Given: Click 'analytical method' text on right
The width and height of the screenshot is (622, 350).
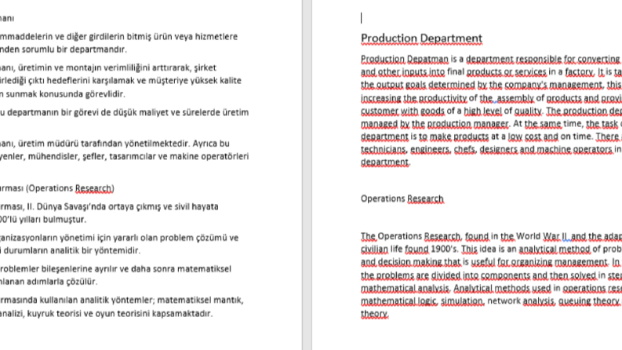Looking at the screenshot, I should pyautogui.click(x=555, y=250).
